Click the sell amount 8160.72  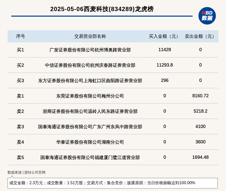(200, 96)
